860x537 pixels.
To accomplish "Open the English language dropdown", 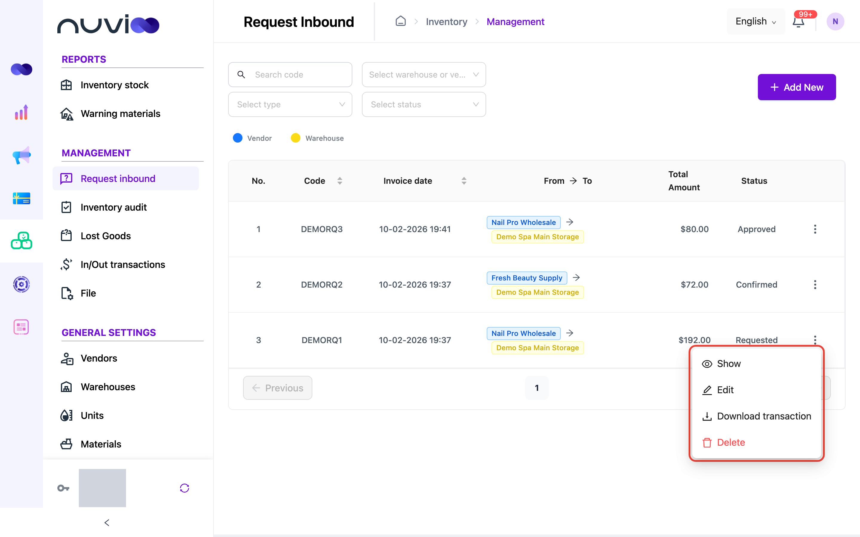I will click(x=755, y=21).
